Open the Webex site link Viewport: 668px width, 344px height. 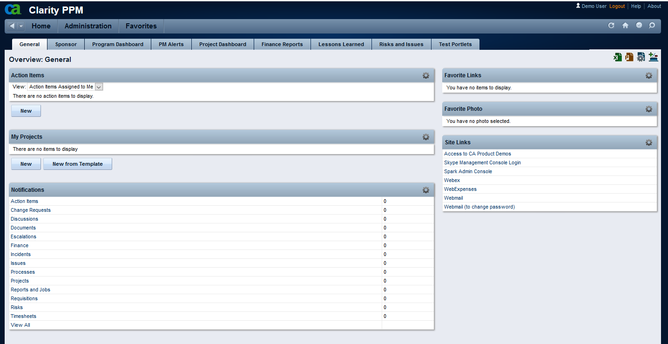[x=452, y=180]
